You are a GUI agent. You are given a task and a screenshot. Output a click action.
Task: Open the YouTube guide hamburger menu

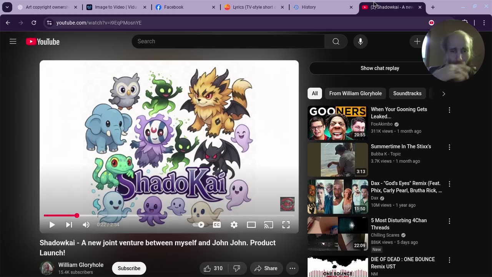click(13, 42)
